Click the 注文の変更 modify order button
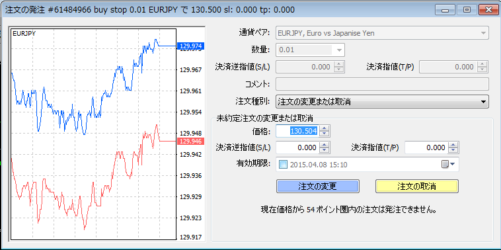 tap(318, 186)
